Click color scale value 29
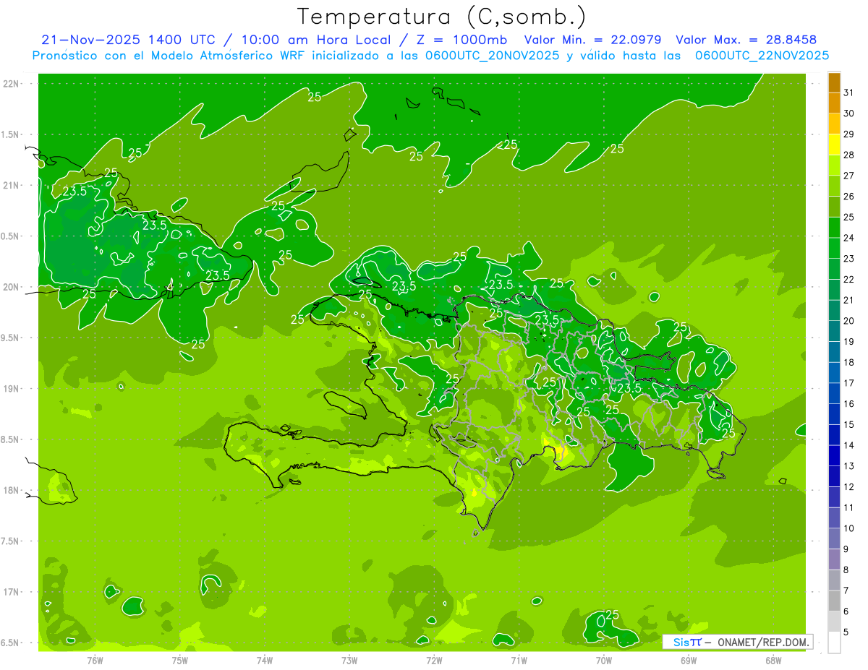 click(x=849, y=134)
